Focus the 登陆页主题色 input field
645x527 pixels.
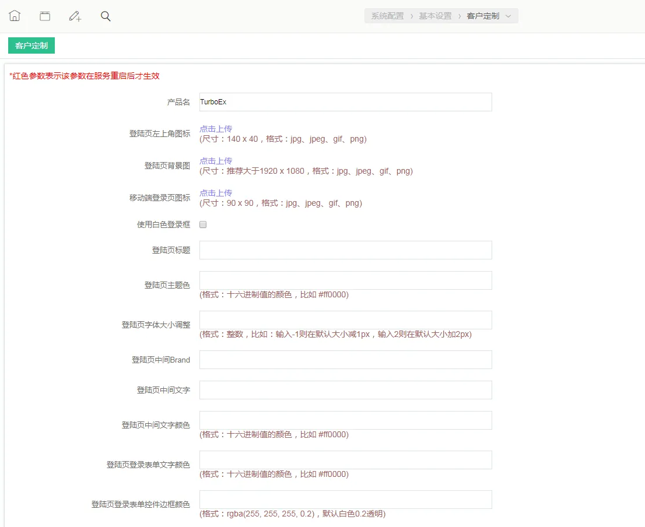click(x=345, y=280)
